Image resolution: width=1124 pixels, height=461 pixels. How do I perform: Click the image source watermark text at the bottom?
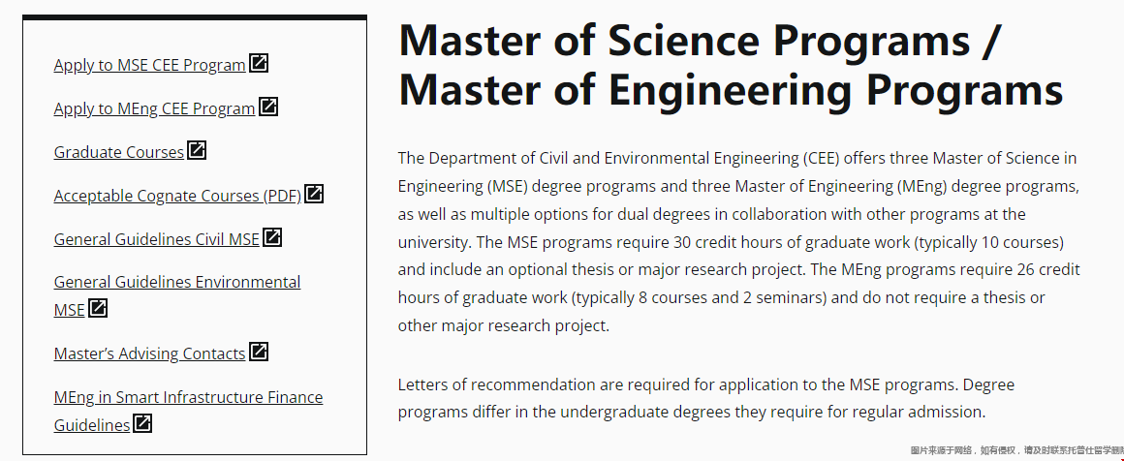tap(1015, 450)
